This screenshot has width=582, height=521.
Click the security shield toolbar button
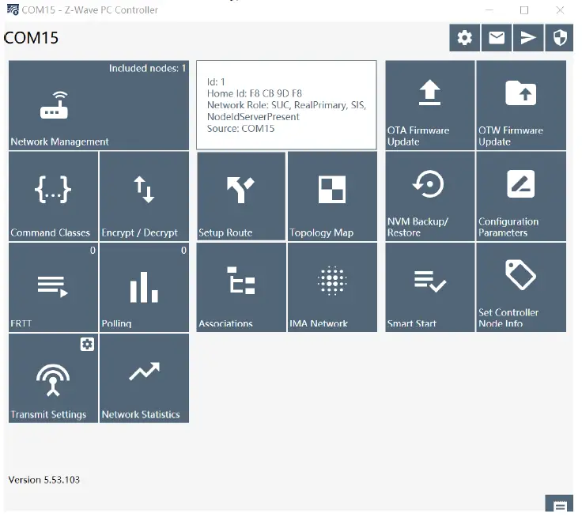560,38
